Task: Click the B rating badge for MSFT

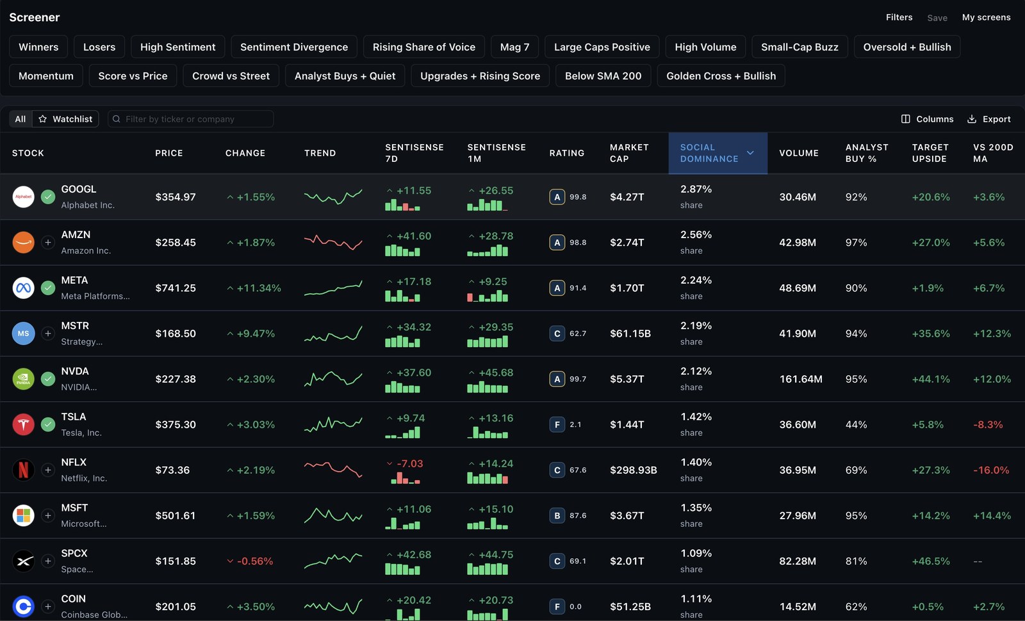Action: tap(557, 515)
